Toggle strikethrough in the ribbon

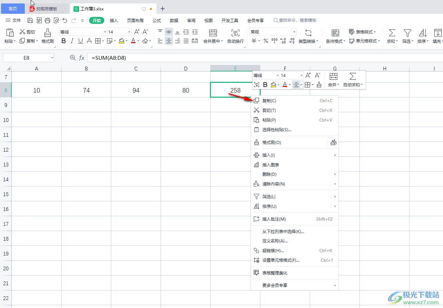tap(89, 41)
